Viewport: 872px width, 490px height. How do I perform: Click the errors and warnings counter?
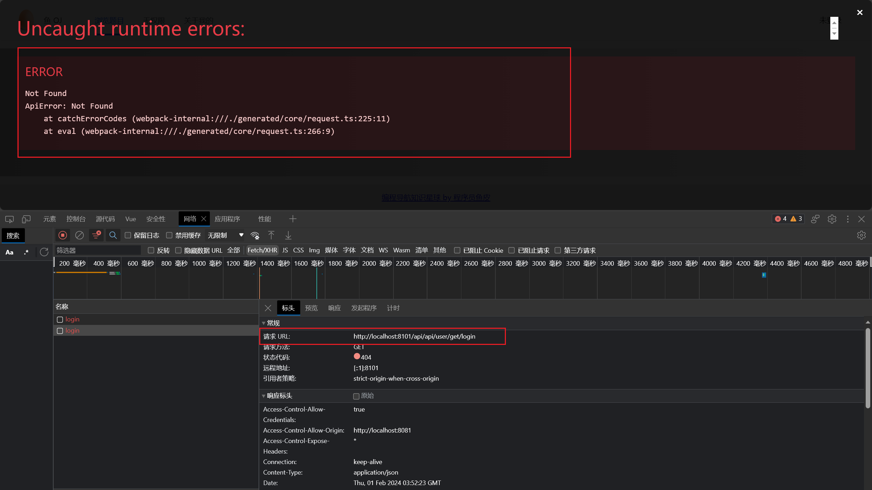(788, 219)
